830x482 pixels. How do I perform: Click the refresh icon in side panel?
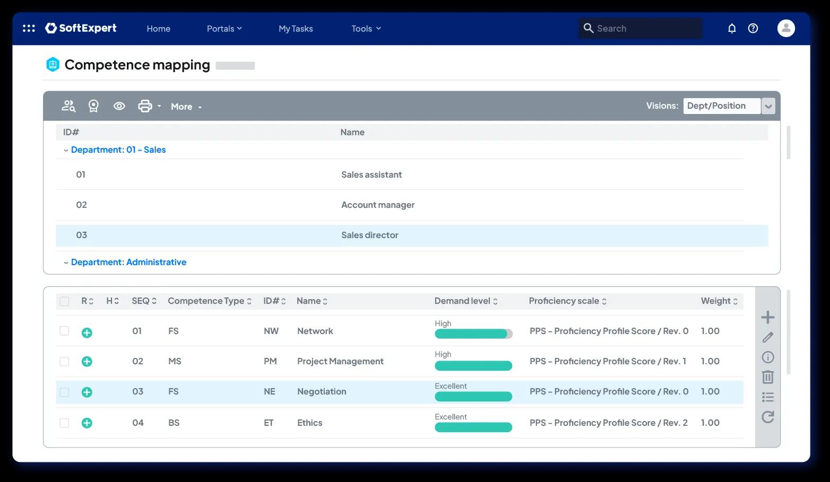pyautogui.click(x=768, y=417)
